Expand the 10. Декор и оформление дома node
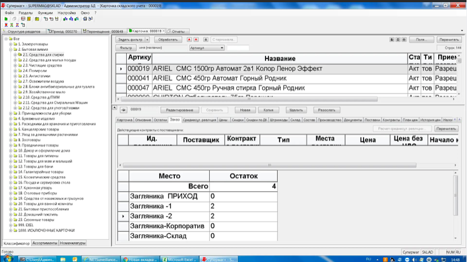Image resolution: width=467 pixels, height=262 pixels. [11, 151]
